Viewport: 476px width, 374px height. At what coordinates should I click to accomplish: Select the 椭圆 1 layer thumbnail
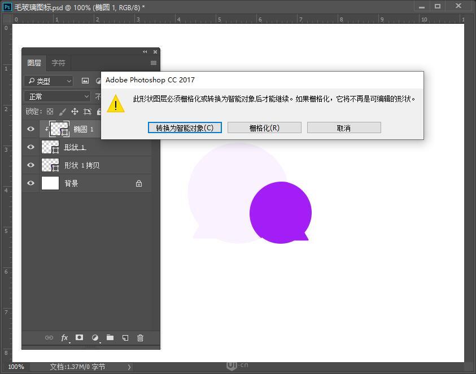[x=59, y=129]
